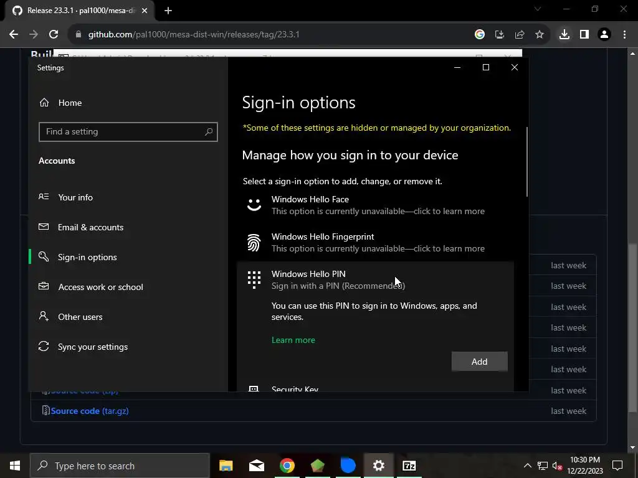Go forward in Chrome

[x=34, y=35]
